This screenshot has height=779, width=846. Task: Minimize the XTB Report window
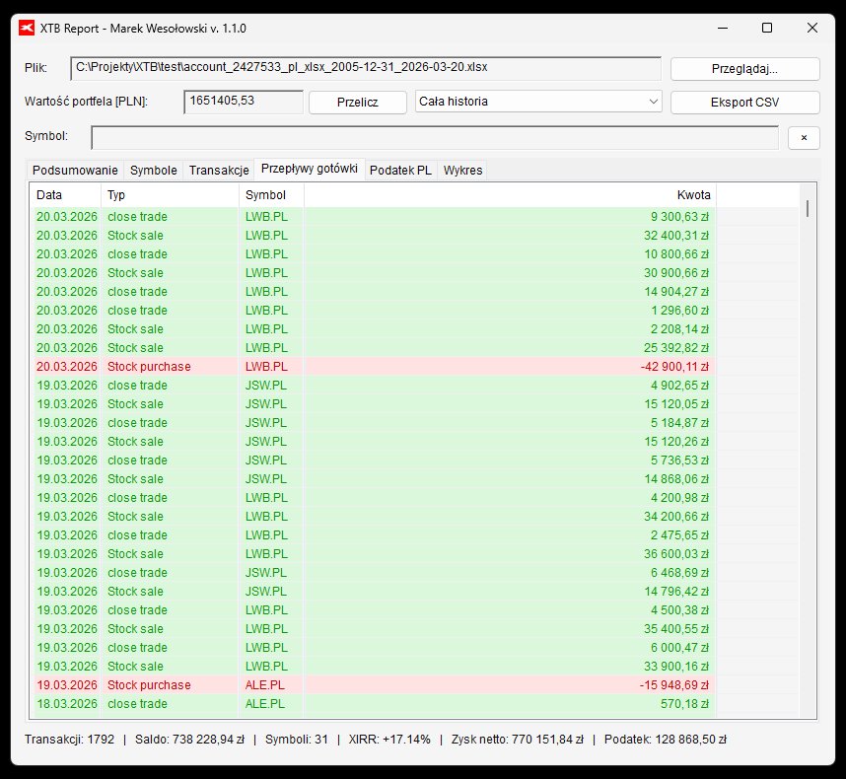pyautogui.click(x=723, y=28)
